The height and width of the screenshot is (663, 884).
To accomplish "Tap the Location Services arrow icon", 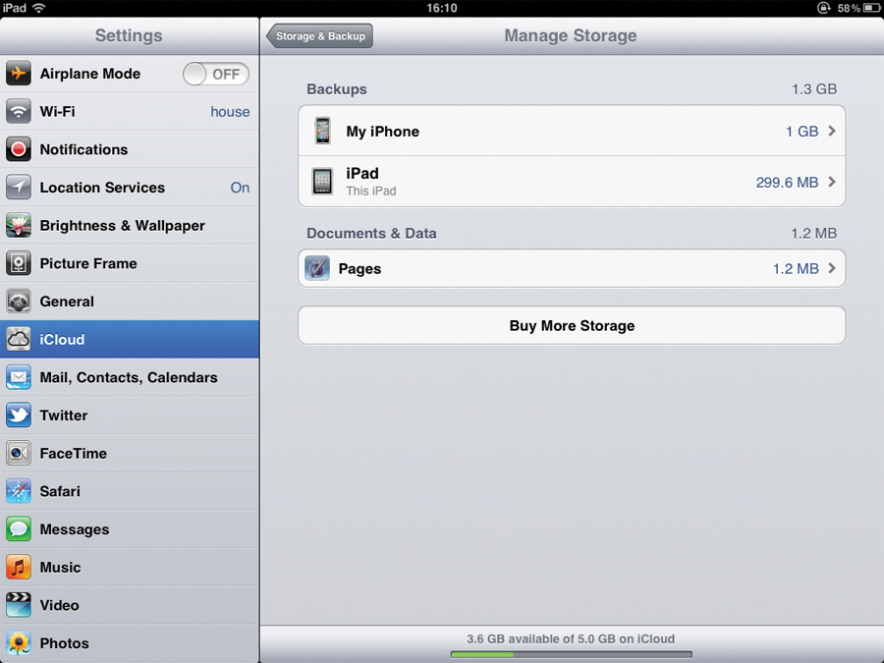I will [19, 188].
